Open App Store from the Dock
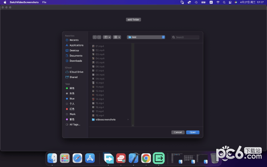Screen dimensions: 267x167 click(90, 158)
